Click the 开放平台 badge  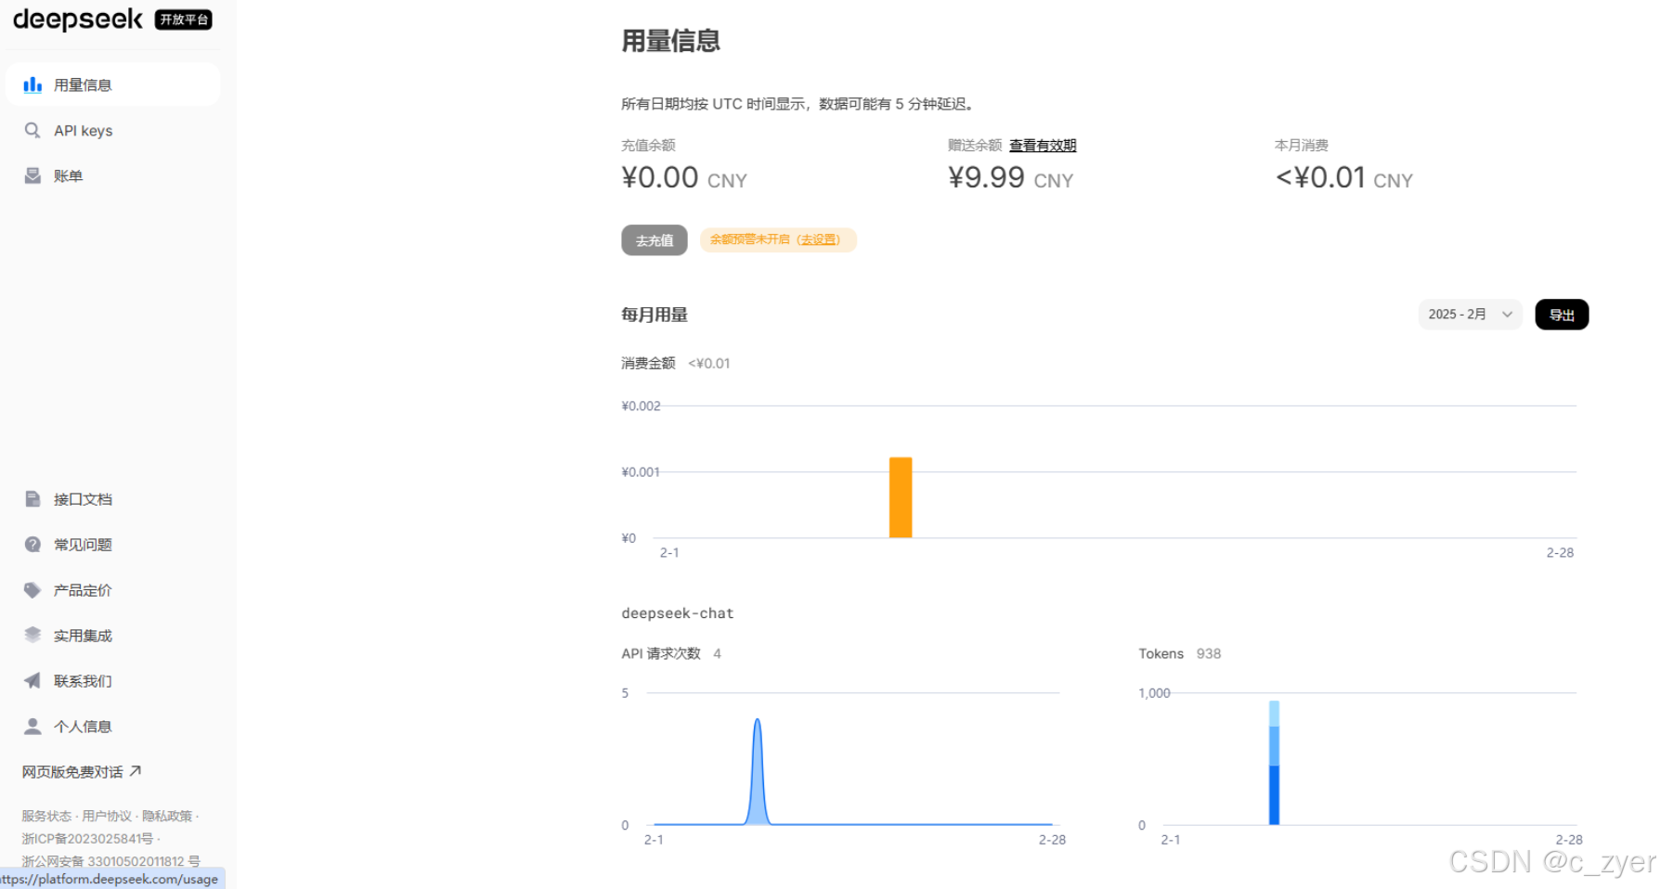(184, 19)
